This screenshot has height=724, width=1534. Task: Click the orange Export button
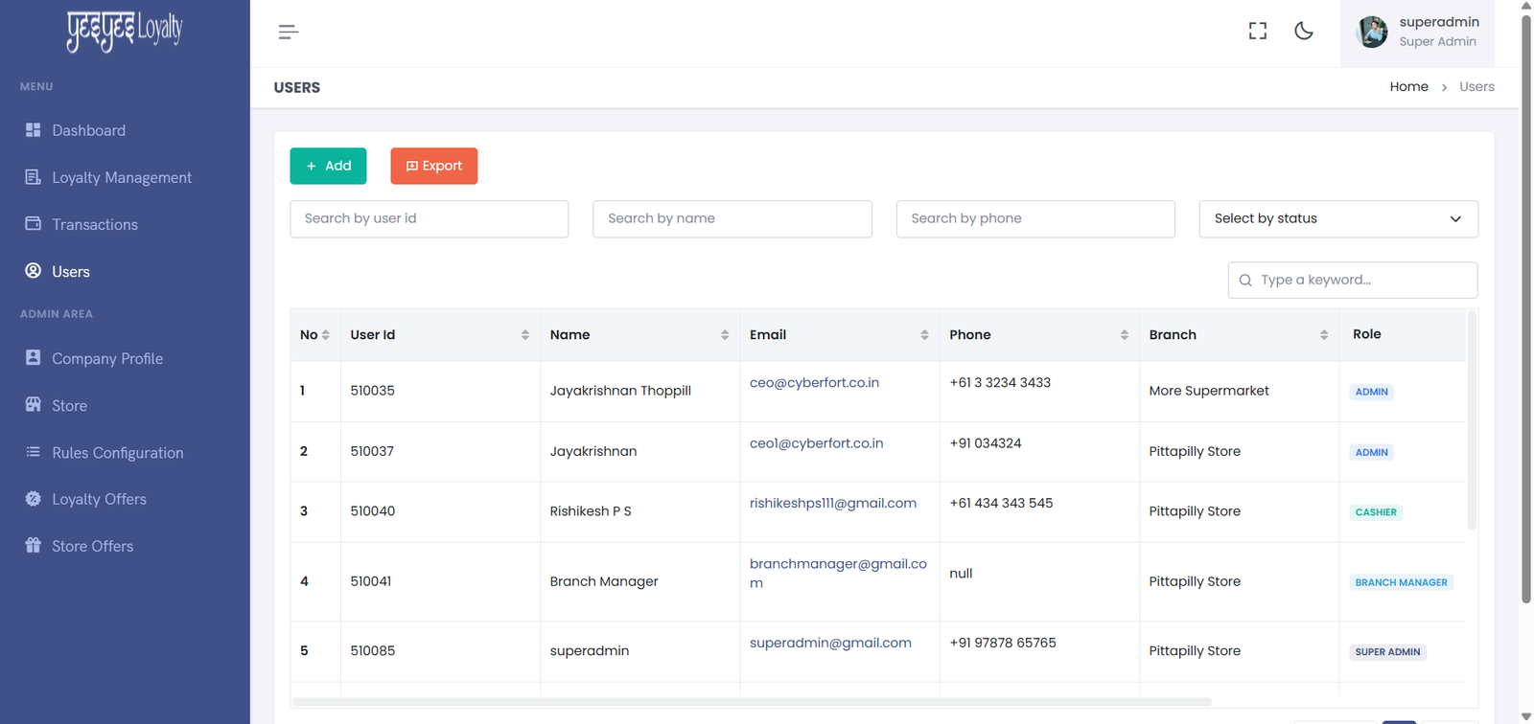[433, 166]
